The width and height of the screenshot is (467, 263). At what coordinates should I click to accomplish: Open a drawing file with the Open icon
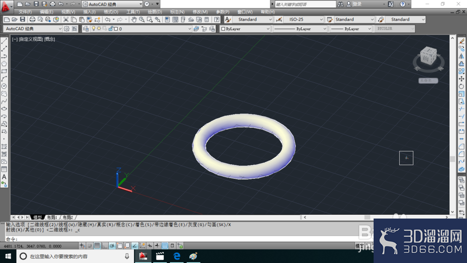click(14, 20)
